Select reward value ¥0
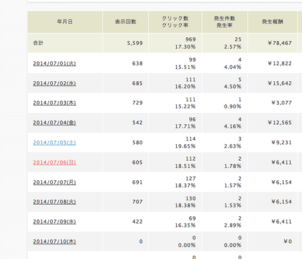302x259 pixels. point(288,241)
